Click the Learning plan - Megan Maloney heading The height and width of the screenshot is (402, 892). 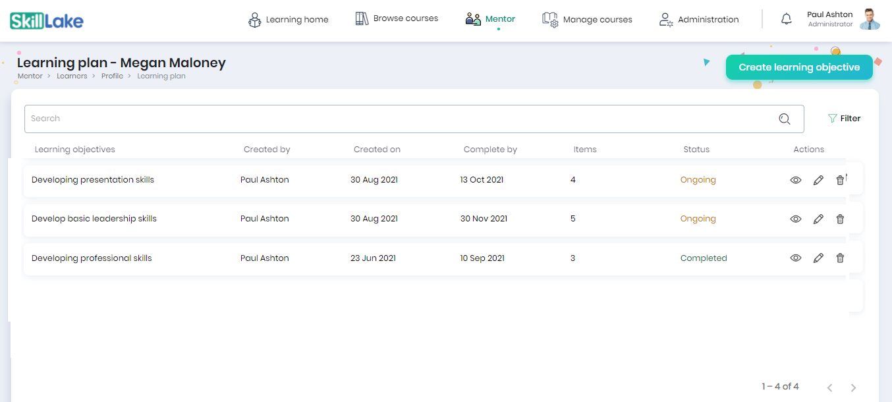pos(121,63)
